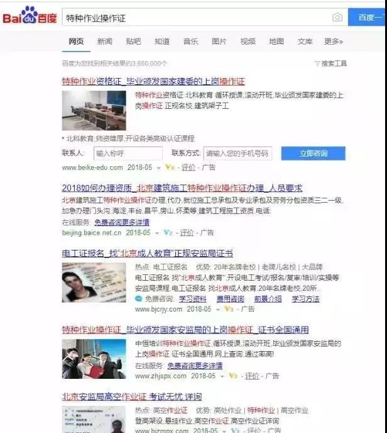Go to the 知道 tab
387x433 pixels.
(x=162, y=42)
